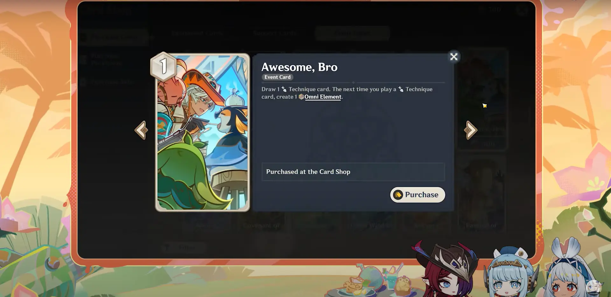Click the dimmed Filter button below cards
Viewport: 611px width, 297px height.
pos(184,247)
